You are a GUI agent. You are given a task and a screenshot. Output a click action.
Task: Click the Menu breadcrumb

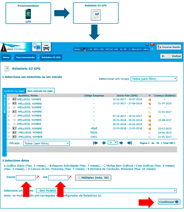[6, 57]
